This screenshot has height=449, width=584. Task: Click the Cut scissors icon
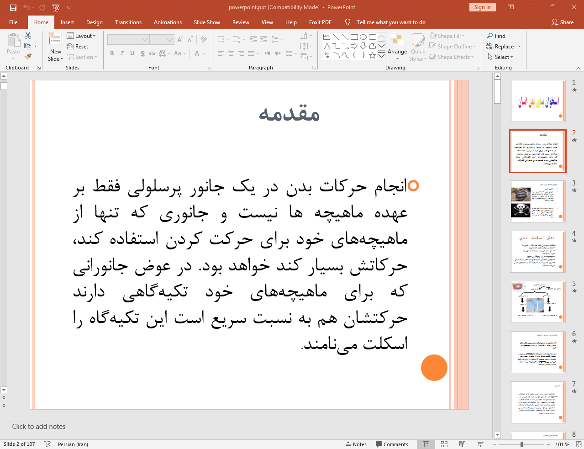click(28, 36)
